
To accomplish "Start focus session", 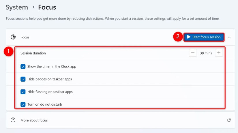I will (x=204, y=37).
